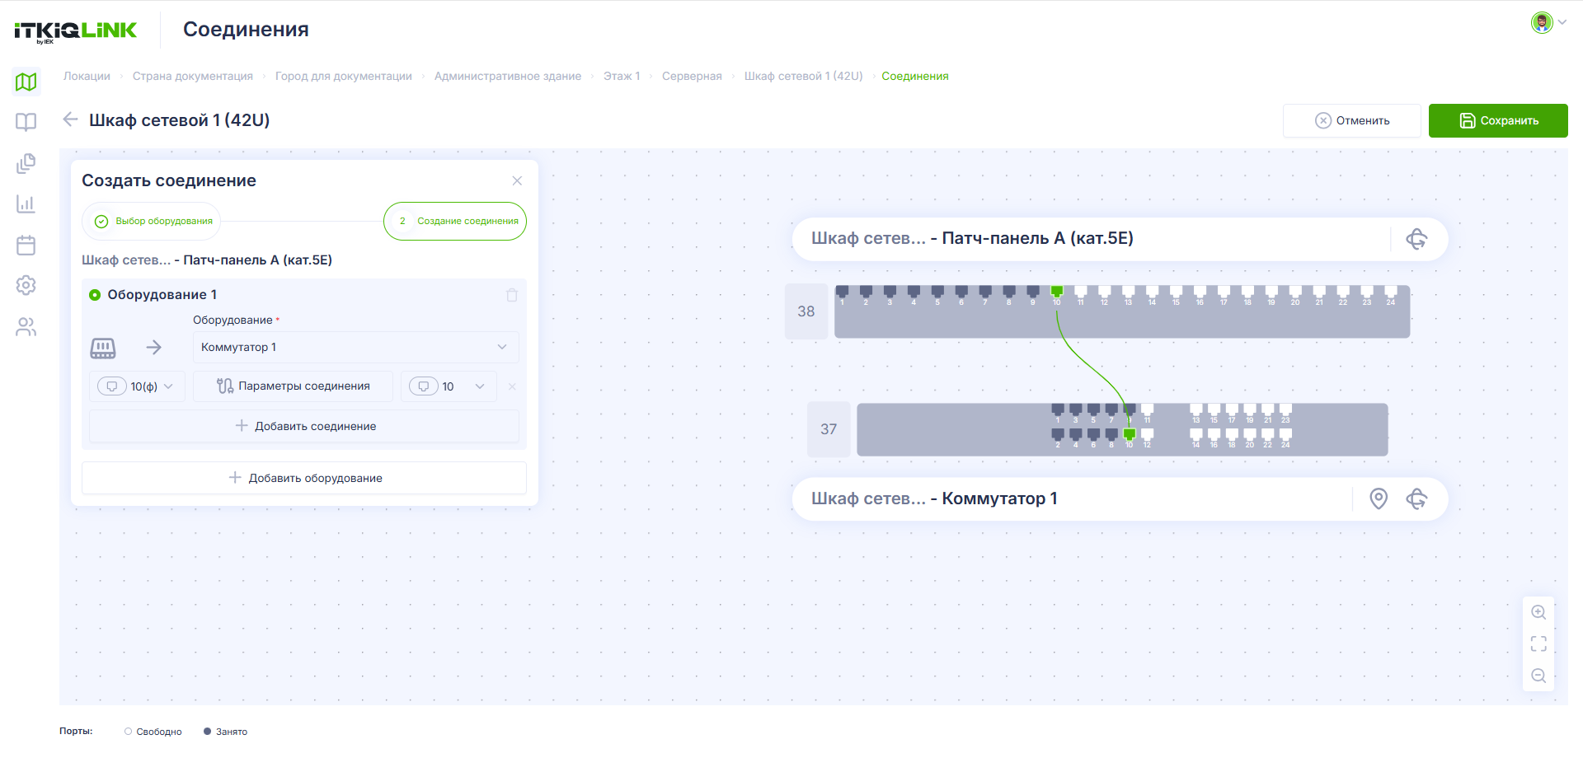The height and width of the screenshot is (758, 1583).
Task: Open the stacked-pages copy sidebar icon
Action: click(26, 163)
